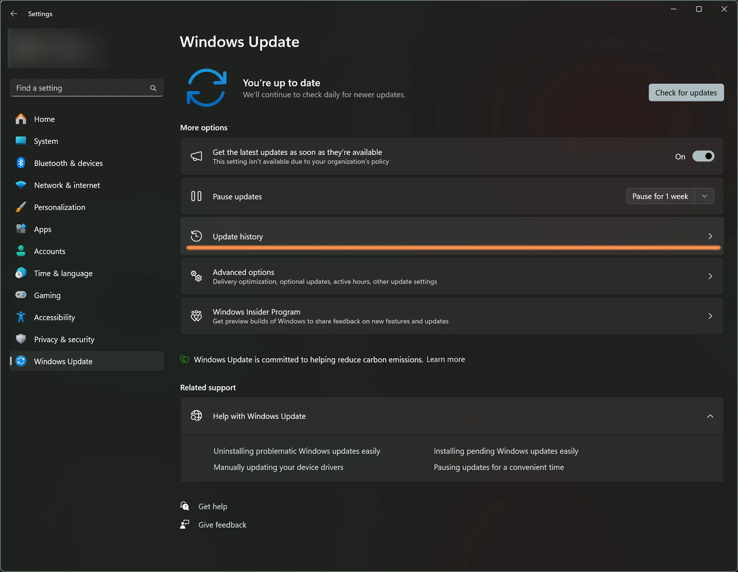This screenshot has height=572, width=738.
Task: Click the Privacy & security shield icon
Action: [x=21, y=339]
